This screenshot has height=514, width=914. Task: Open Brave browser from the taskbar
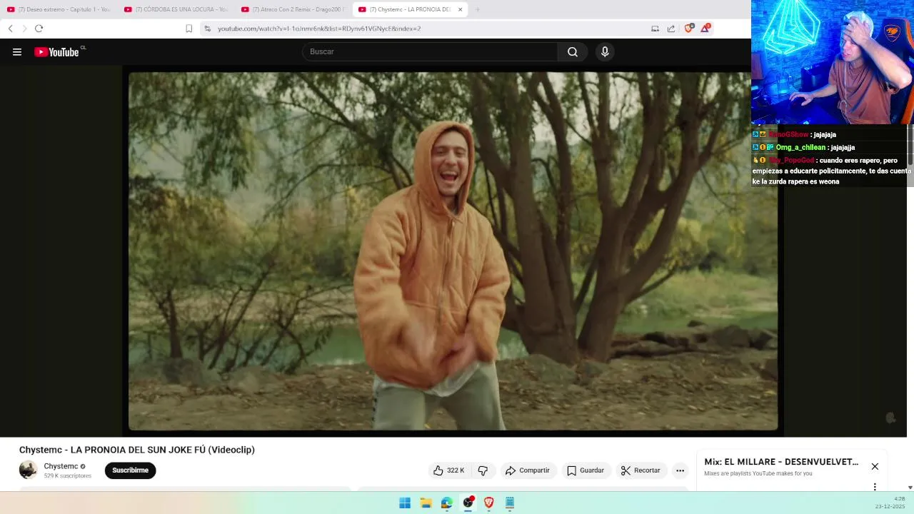click(x=489, y=503)
